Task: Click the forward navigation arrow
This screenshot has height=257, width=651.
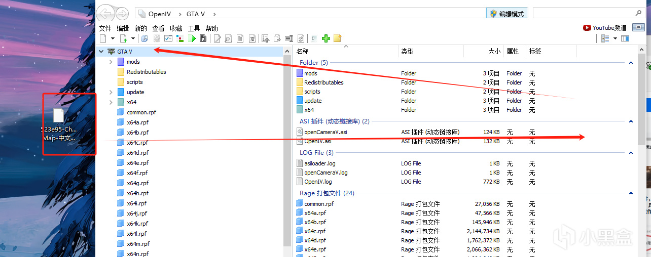Action: (x=122, y=14)
